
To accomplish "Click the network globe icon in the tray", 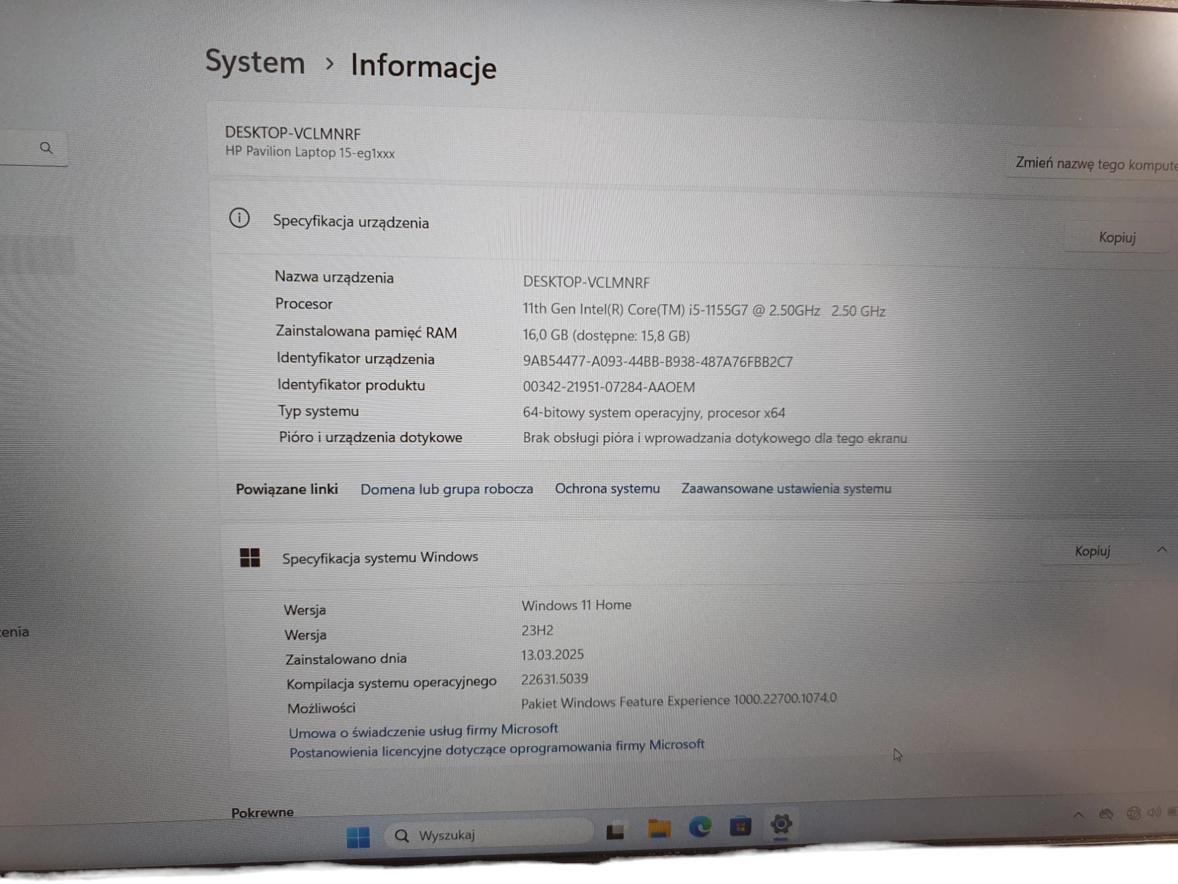I will coord(1133,813).
